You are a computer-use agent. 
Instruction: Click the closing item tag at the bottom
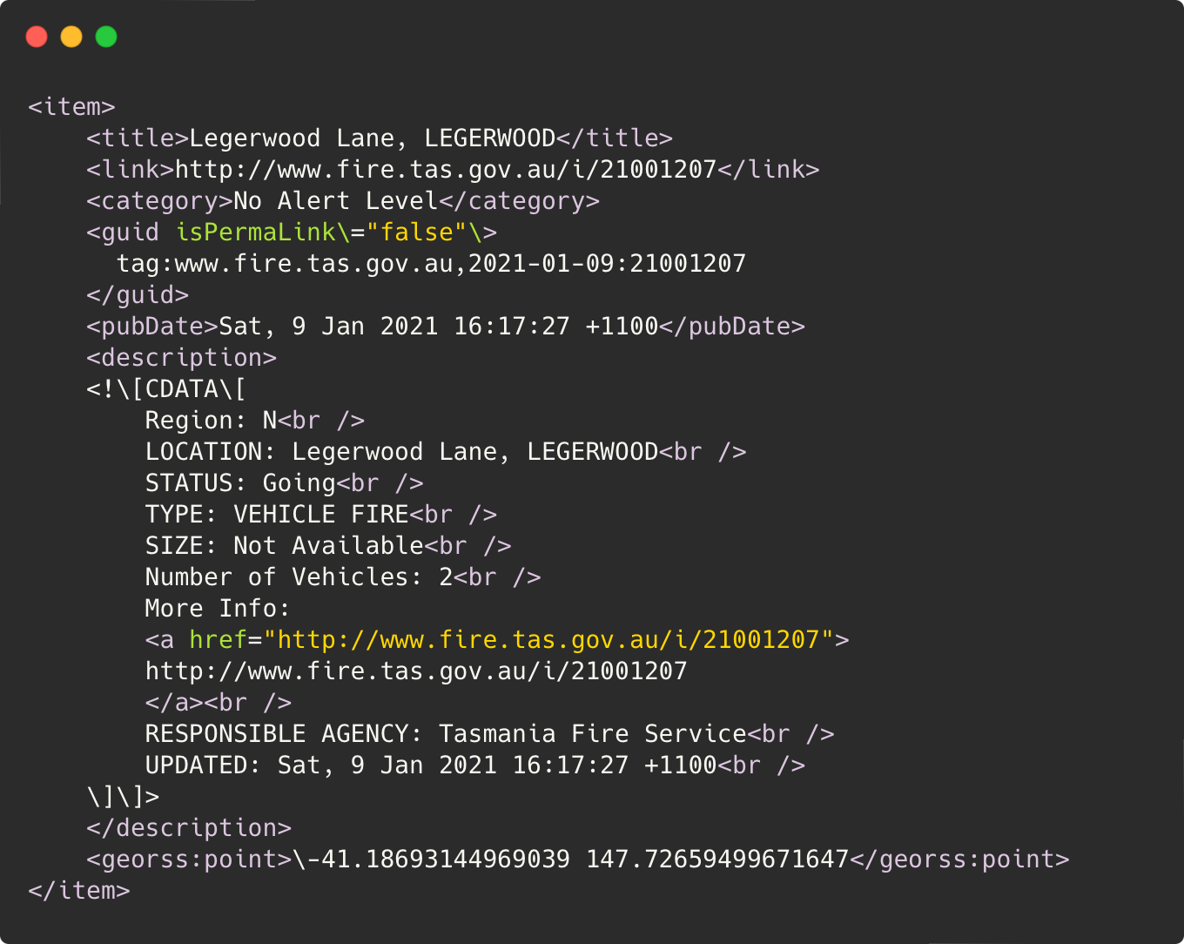tap(78, 891)
